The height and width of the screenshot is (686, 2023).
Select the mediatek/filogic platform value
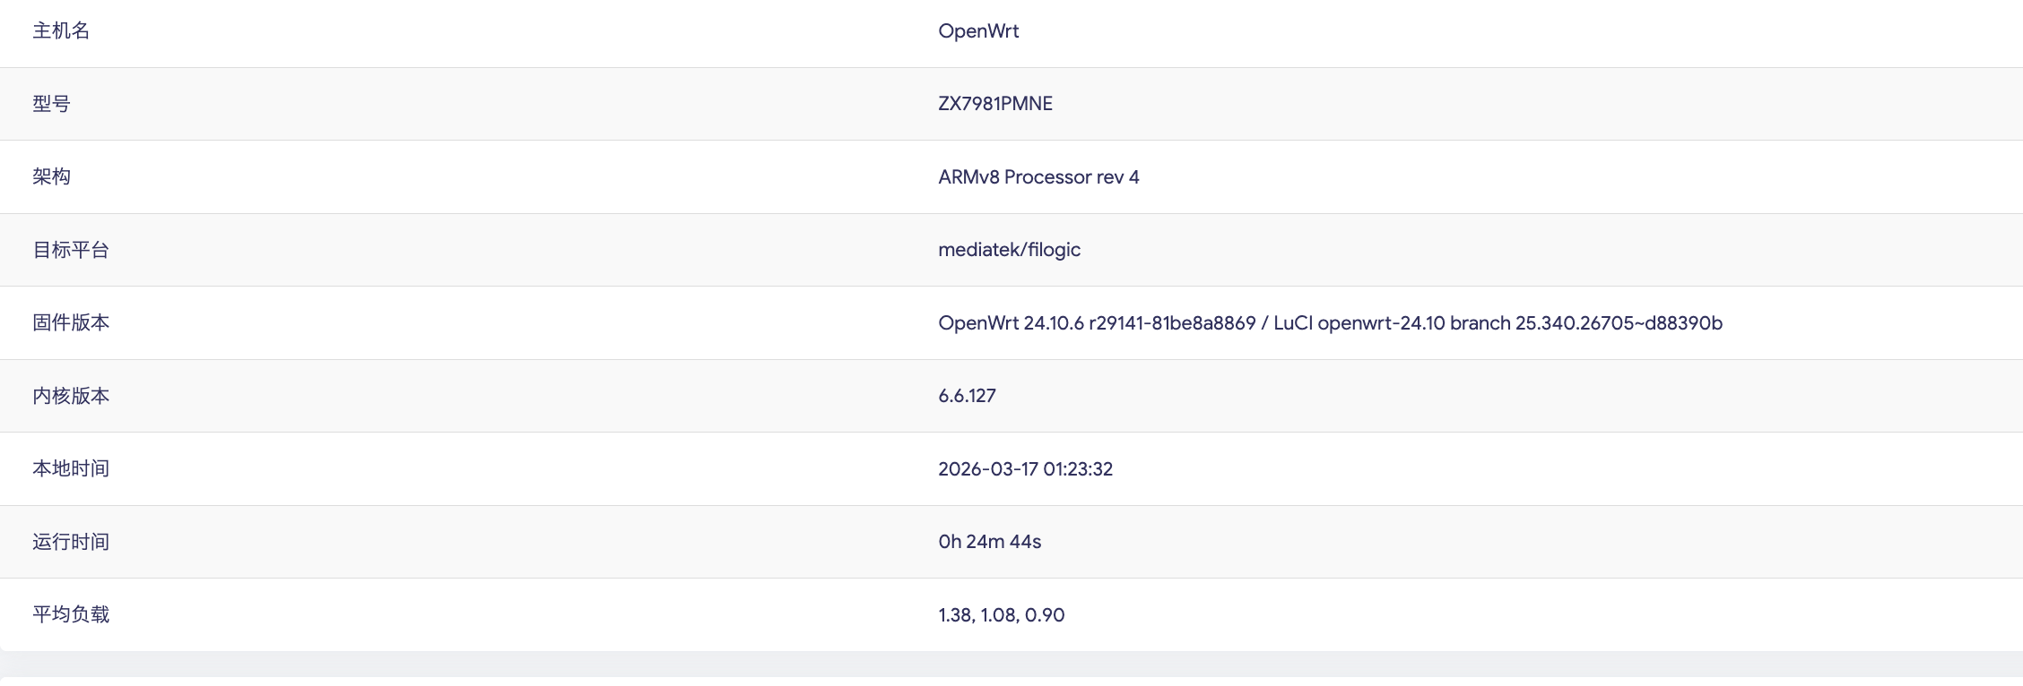pos(1009,250)
